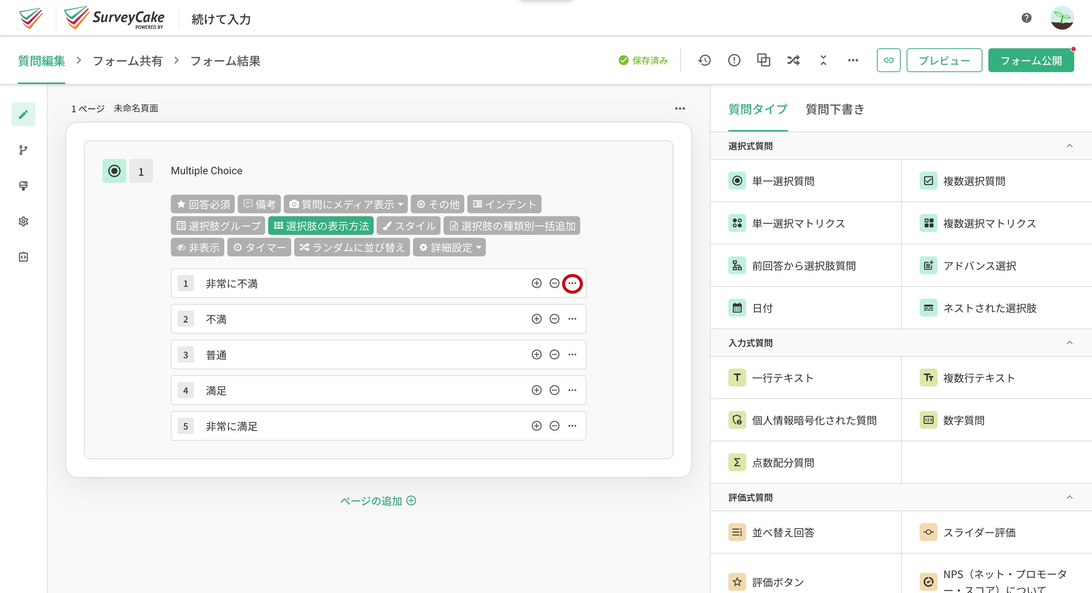The width and height of the screenshot is (1092, 593).
Task: Click the shuffle icon in top toolbar
Action: click(x=793, y=60)
